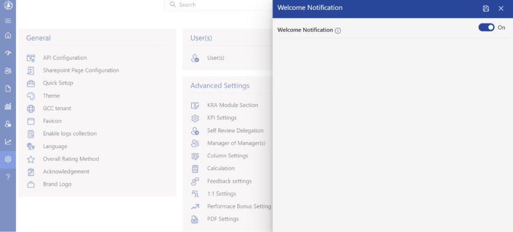Open PDF Settings

click(223, 219)
